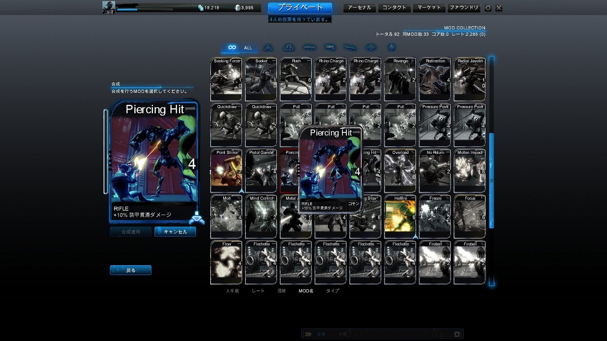Image resolution: width=607 pixels, height=341 pixels.
Task: Select the Radial Javelin mod card
Action: 470,79
